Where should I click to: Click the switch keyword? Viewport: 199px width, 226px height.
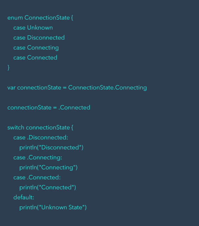coord(16,127)
